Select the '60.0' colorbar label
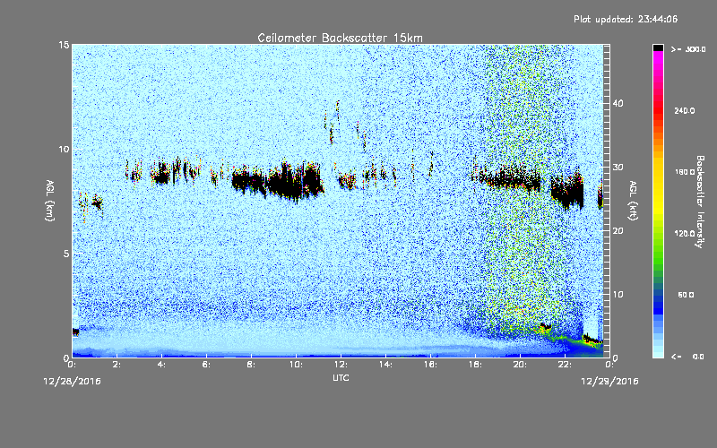Screen dimensions: 717x448 [686, 295]
